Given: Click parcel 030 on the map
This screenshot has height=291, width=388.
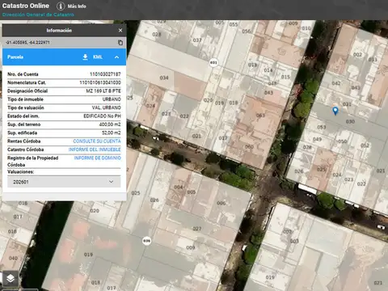Looking at the screenshot, I should coord(350,121).
